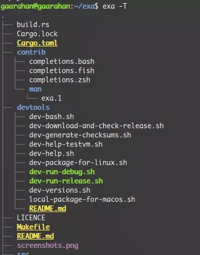
Task: Click the underlined Makefile entry
Action: (33, 227)
